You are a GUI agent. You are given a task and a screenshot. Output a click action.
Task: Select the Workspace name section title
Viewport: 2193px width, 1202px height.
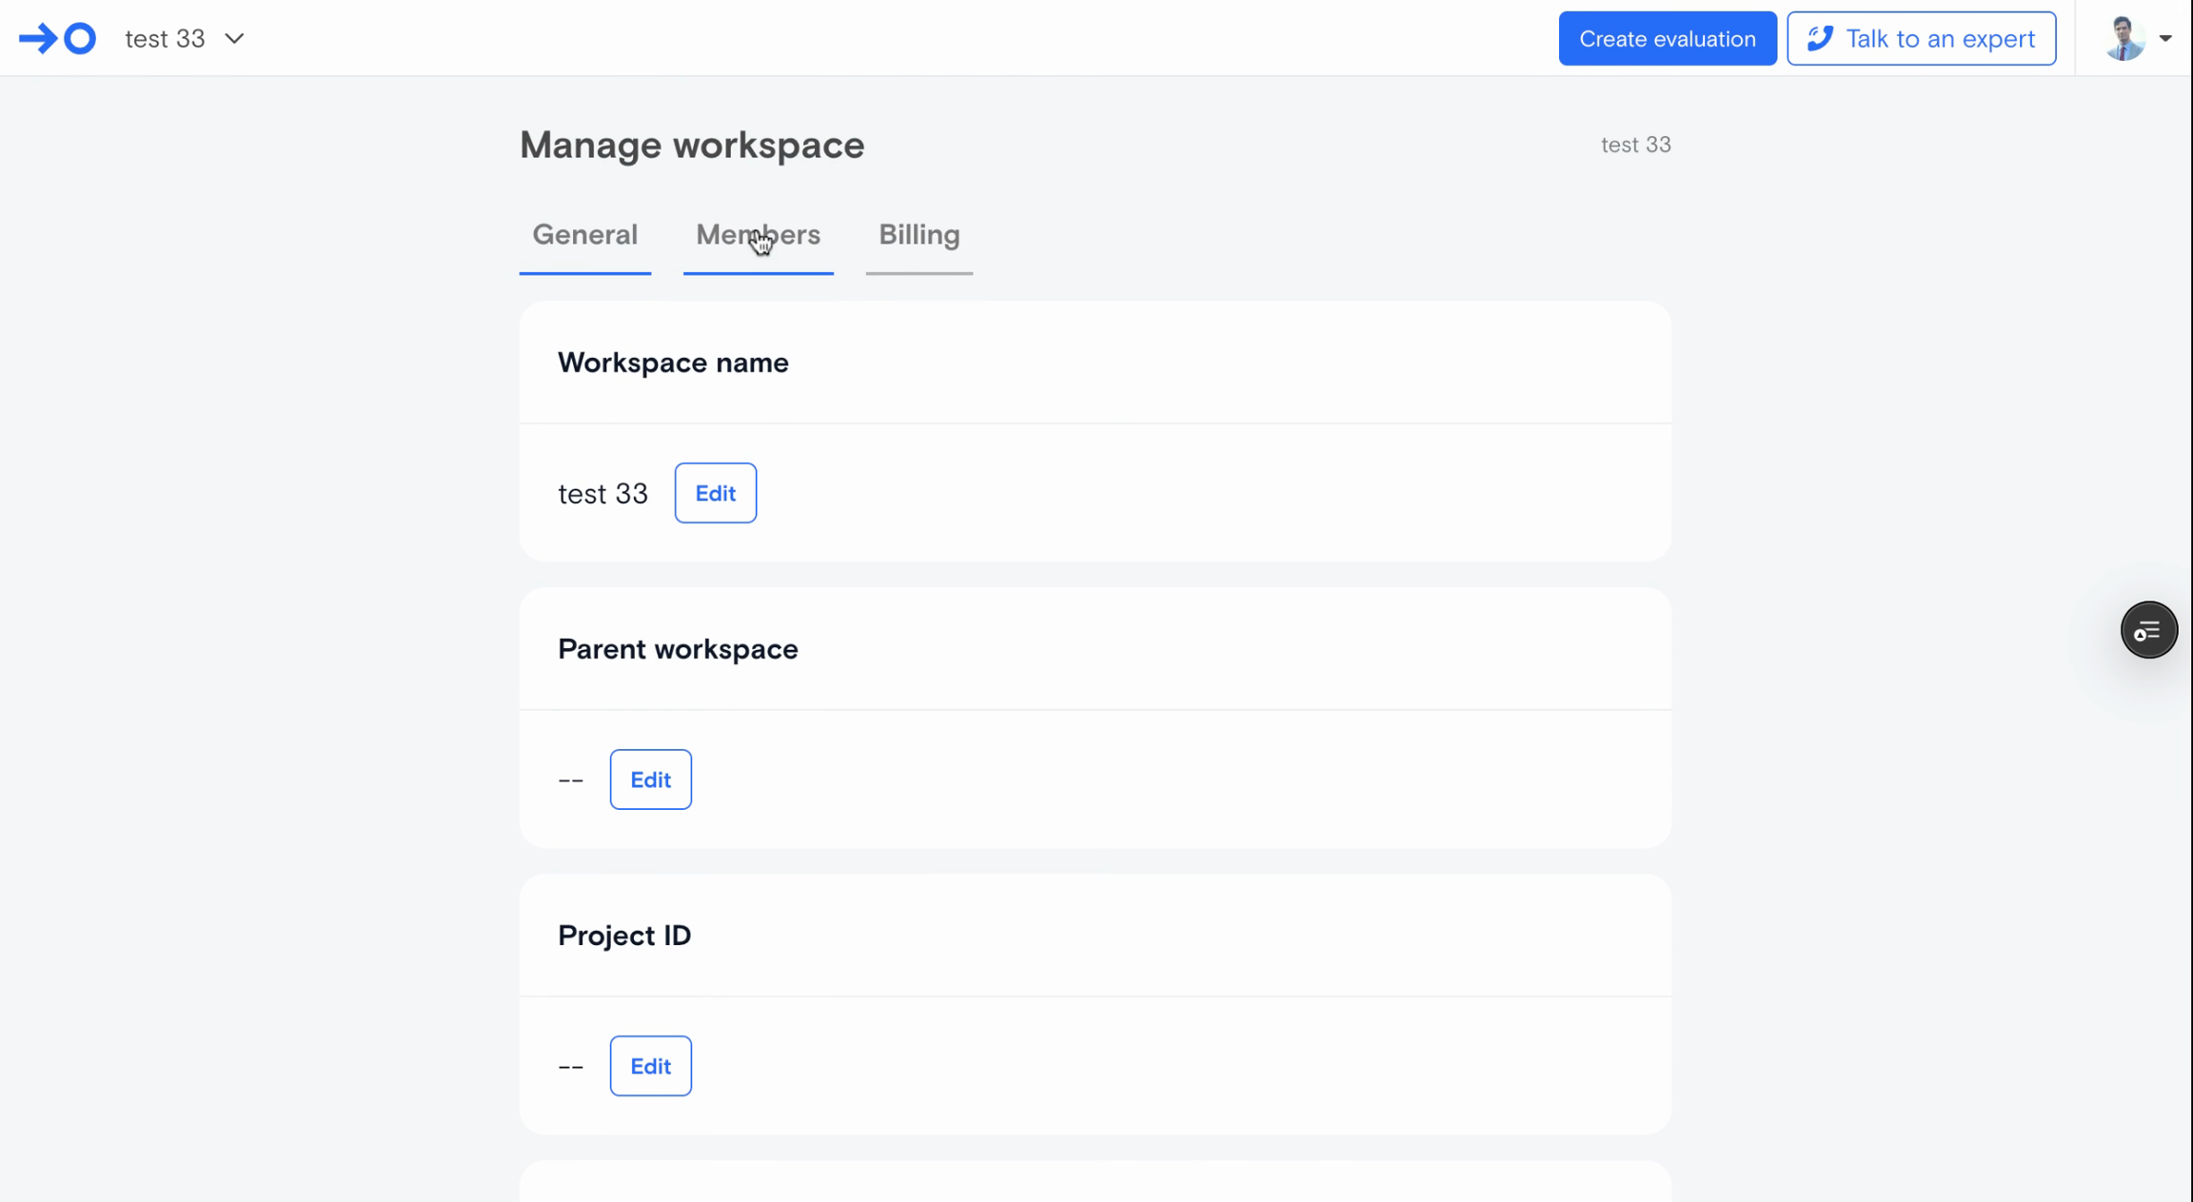coord(673,363)
